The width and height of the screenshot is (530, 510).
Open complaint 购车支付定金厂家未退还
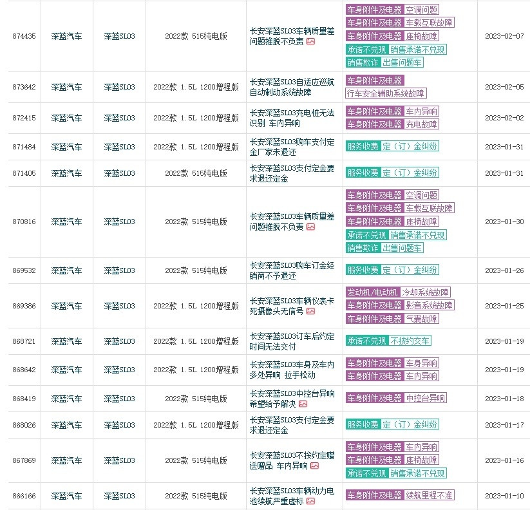(x=292, y=147)
